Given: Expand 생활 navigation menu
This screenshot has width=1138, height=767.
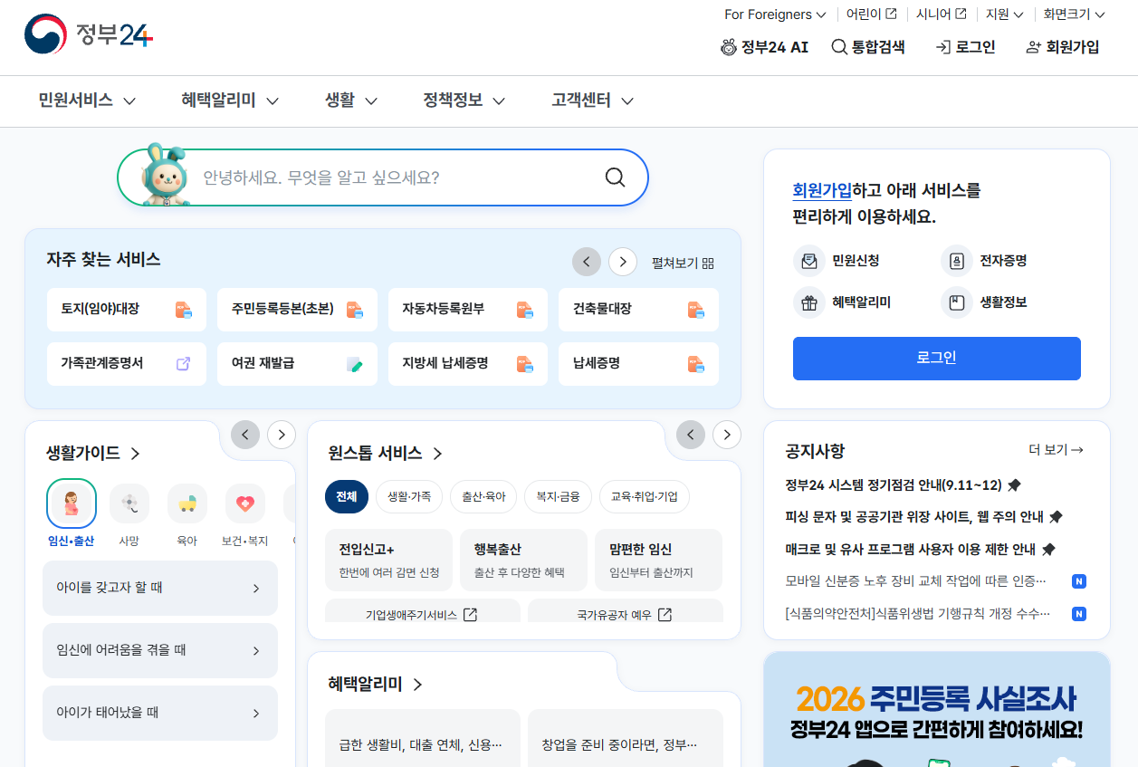Looking at the screenshot, I should (351, 101).
